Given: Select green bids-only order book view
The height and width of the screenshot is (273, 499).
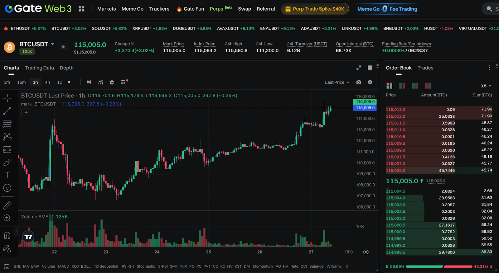Looking at the screenshot, I should (415, 86).
